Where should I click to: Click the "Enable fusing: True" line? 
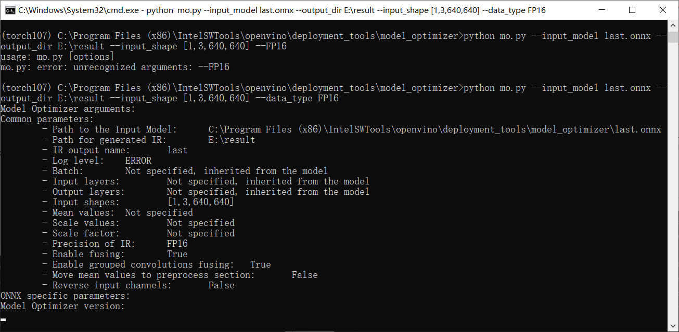[x=120, y=254]
